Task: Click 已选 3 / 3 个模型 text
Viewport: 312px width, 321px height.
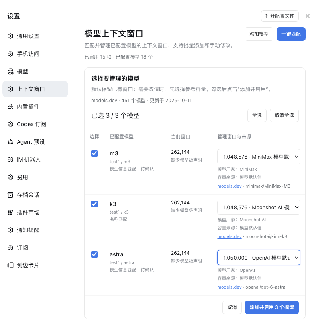Action: pos(115,116)
